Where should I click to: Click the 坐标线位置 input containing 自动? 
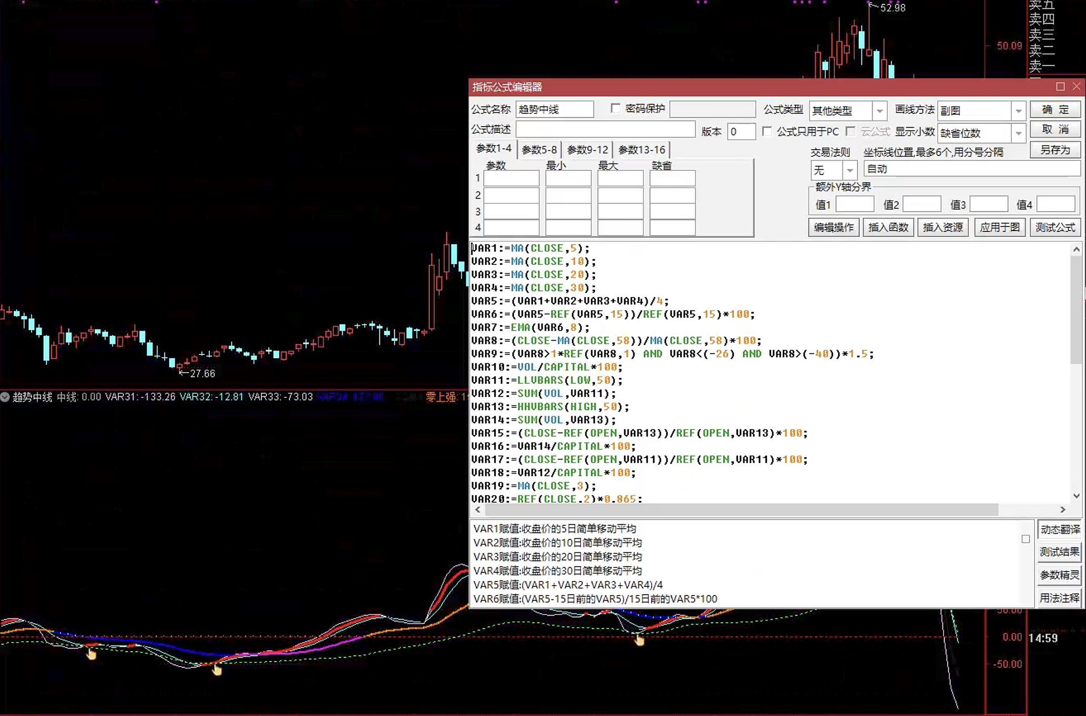pos(971,169)
